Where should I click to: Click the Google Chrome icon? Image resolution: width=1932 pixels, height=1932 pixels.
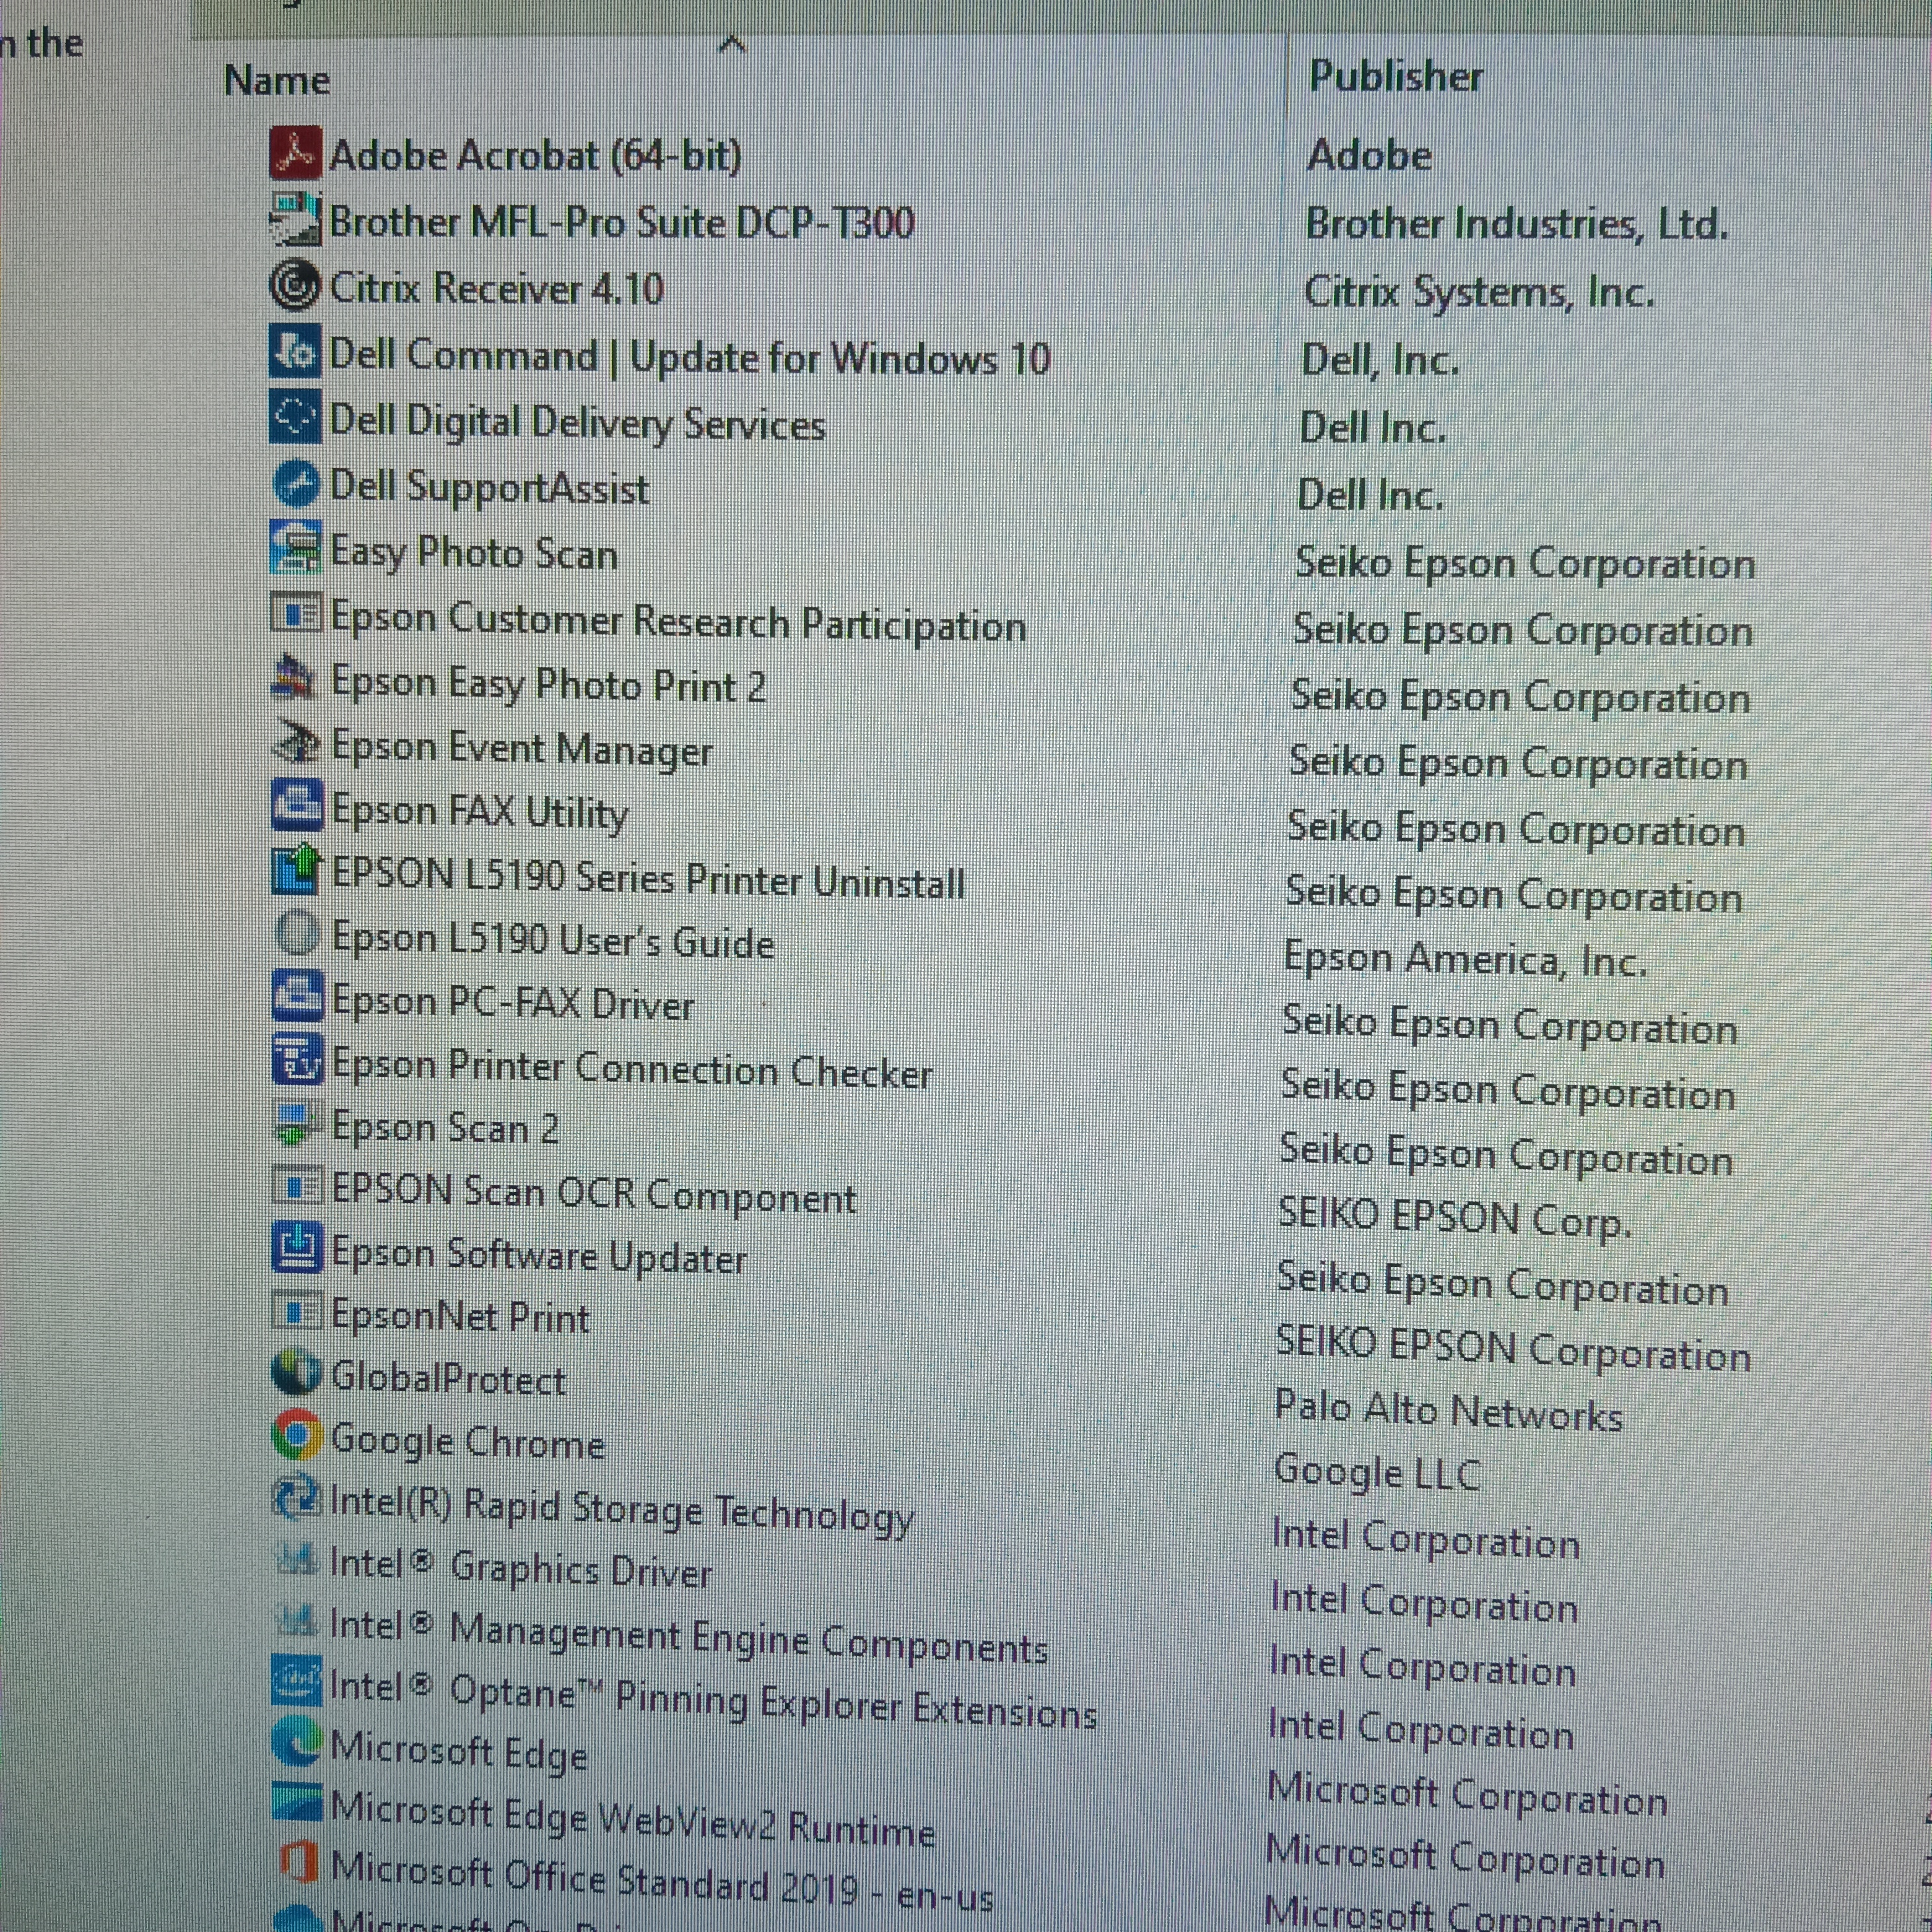pos(297,1435)
